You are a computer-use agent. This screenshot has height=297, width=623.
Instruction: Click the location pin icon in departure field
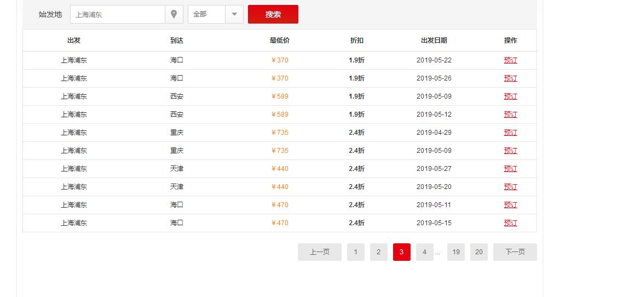tap(174, 14)
